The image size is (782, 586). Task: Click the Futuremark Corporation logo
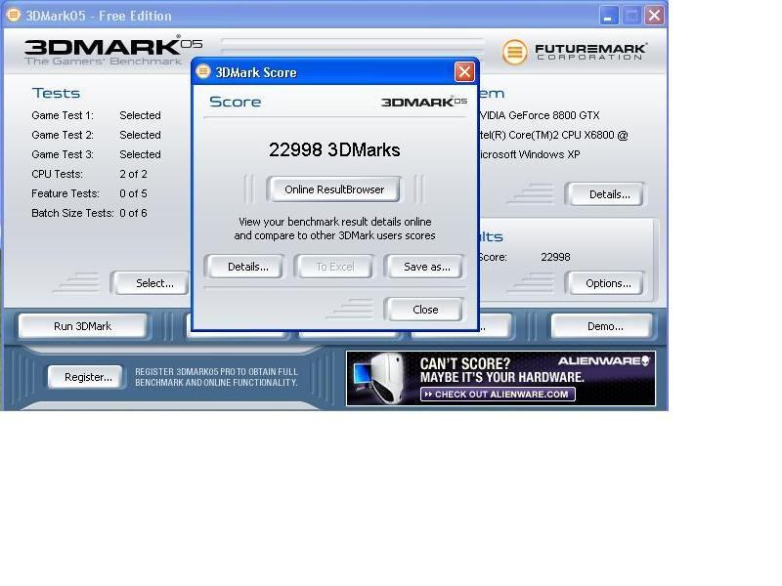click(x=574, y=52)
